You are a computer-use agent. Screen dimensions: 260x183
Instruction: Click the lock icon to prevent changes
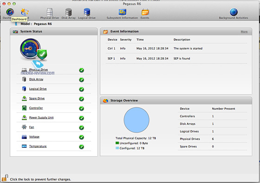5,178
